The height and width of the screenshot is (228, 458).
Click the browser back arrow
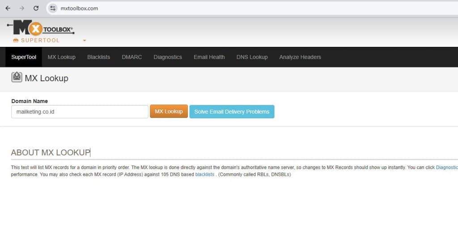point(8,8)
